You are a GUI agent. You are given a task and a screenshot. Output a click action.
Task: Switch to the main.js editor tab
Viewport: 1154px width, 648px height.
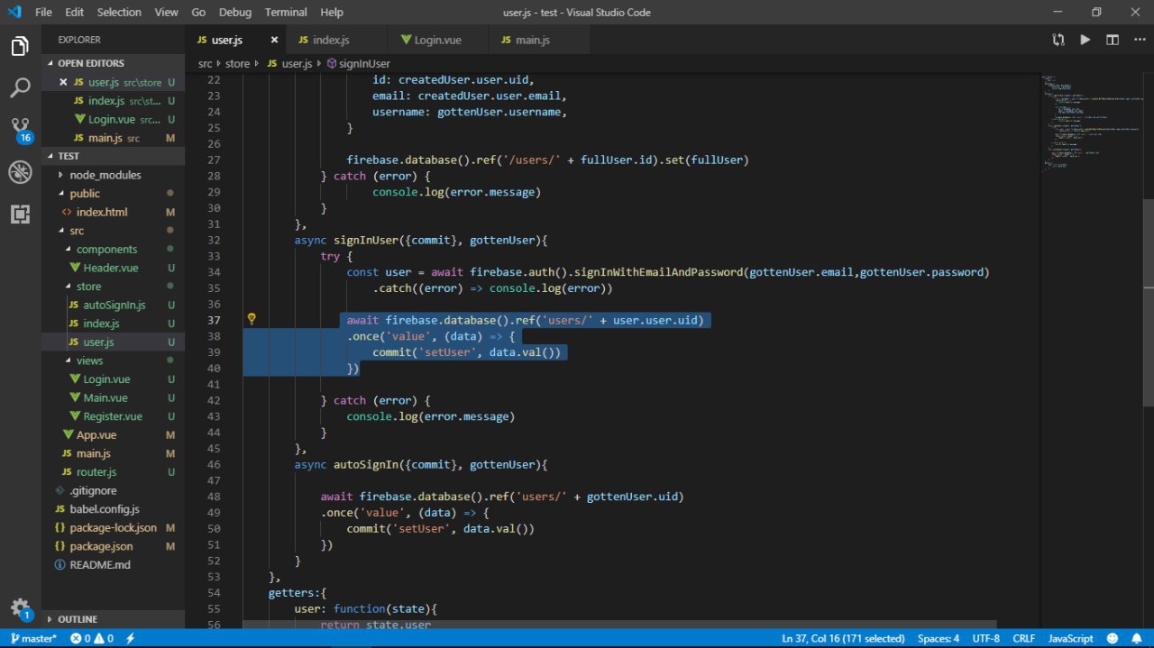(x=539, y=40)
